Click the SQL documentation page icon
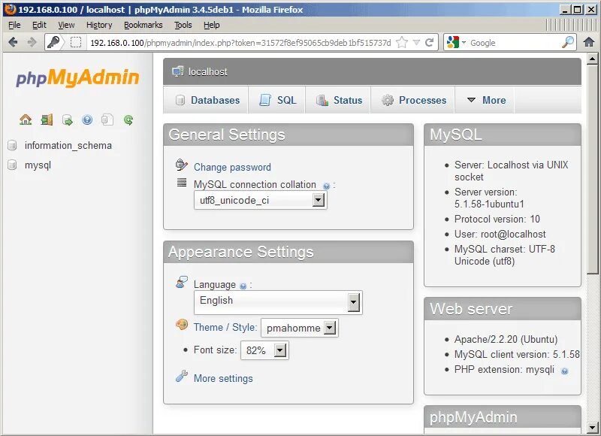Image resolution: width=601 pixels, height=436 pixels. pos(107,120)
